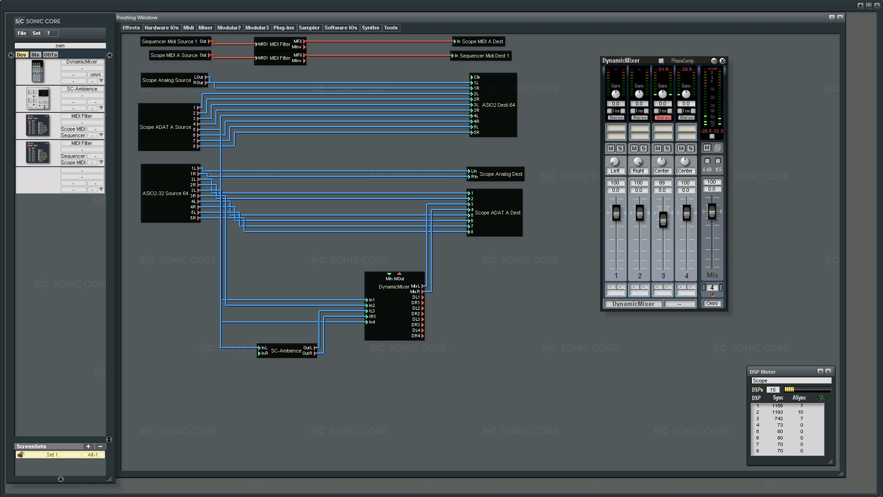This screenshot has height=497, width=883.
Task: Open the Scope field in DSP Meter
Action: [791, 381]
